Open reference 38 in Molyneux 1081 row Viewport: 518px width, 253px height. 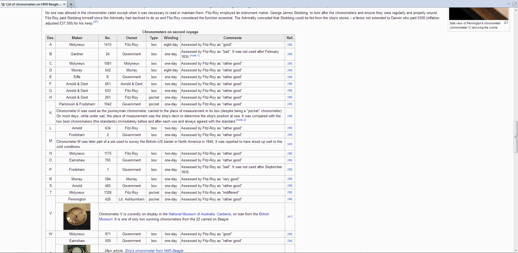290,64
